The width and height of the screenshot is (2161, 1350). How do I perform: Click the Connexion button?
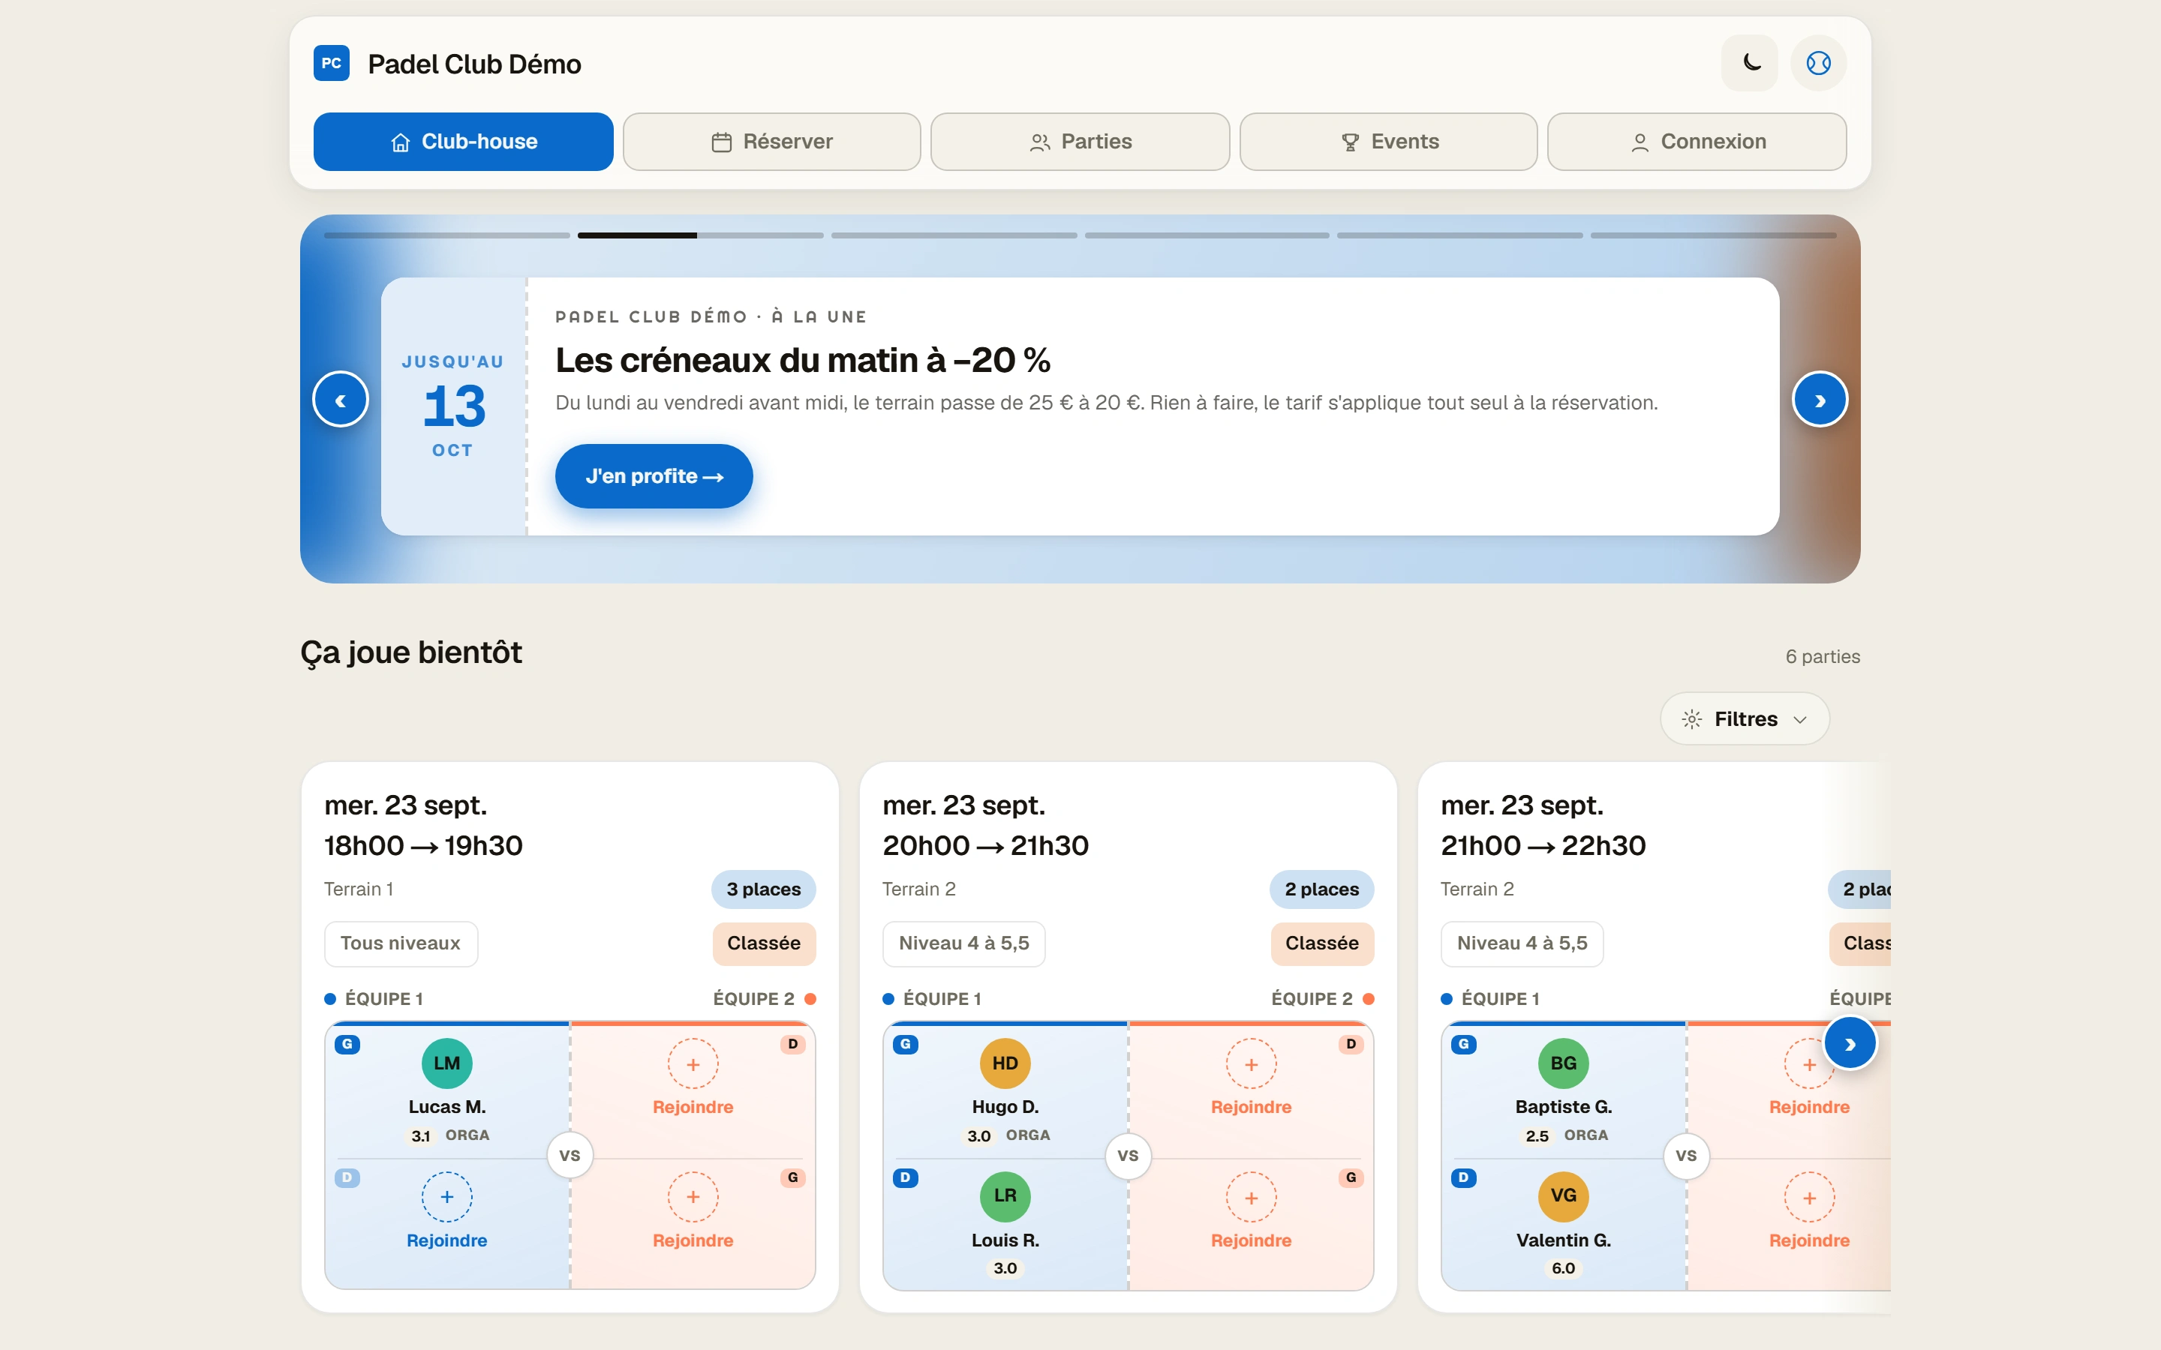click(1697, 142)
